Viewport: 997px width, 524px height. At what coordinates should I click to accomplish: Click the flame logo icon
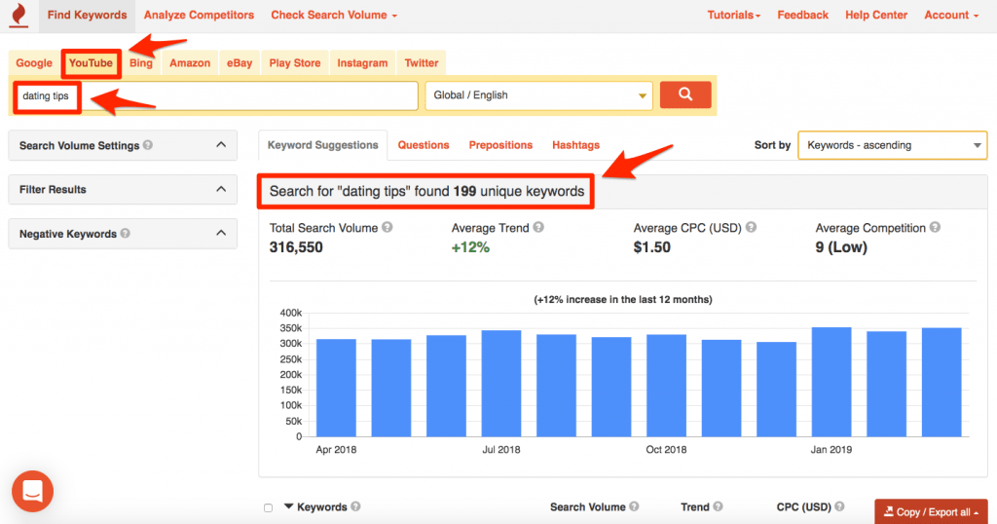pyautogui.click(x=19, y=15)
